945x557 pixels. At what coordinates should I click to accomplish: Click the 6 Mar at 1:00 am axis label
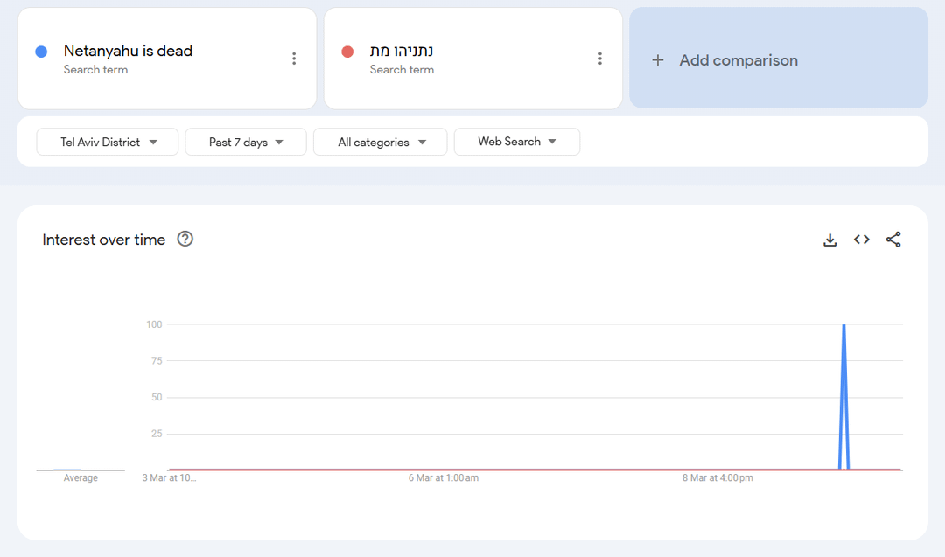444,478
